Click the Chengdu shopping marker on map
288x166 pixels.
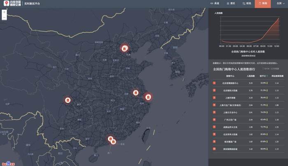point(68,100)
